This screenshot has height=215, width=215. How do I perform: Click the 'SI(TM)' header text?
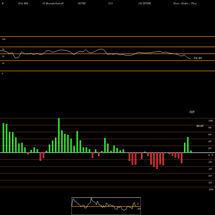(82, 3)
